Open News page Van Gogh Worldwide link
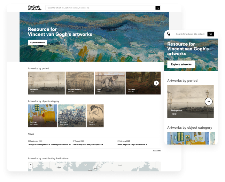This screenshot has height=182, width=225. pos(132,145)
